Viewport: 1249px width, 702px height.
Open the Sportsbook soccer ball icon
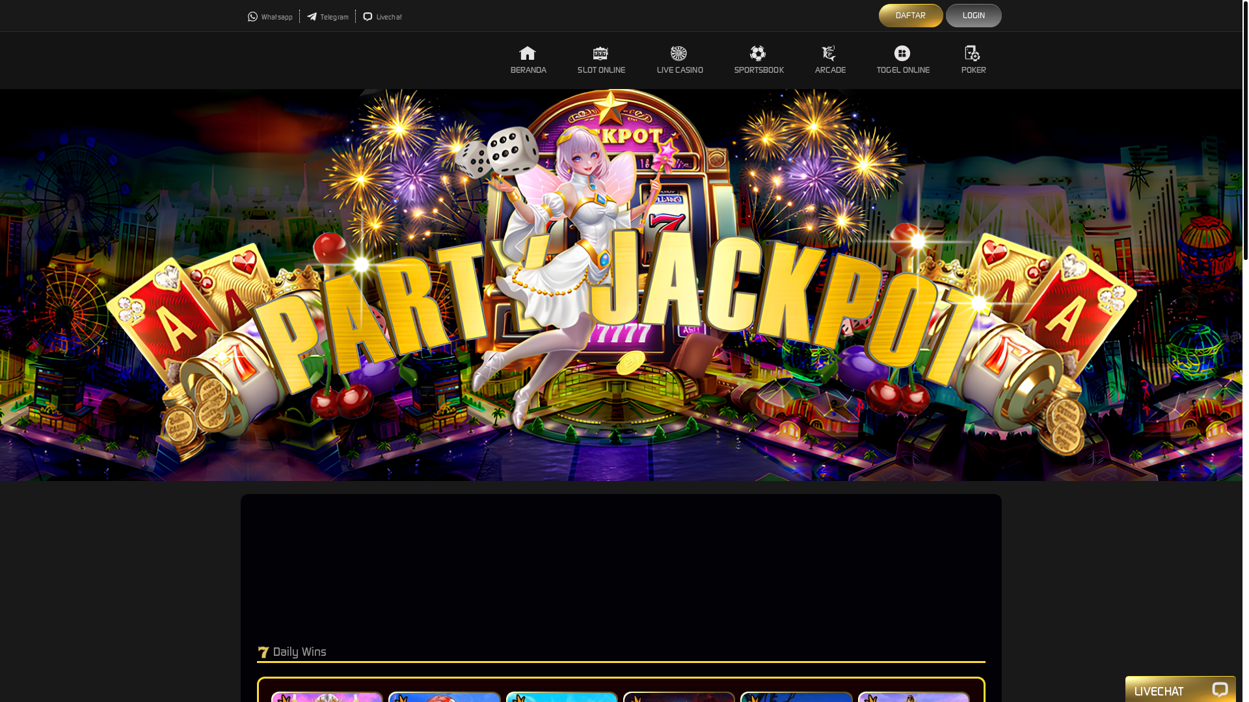coord(758,53)
